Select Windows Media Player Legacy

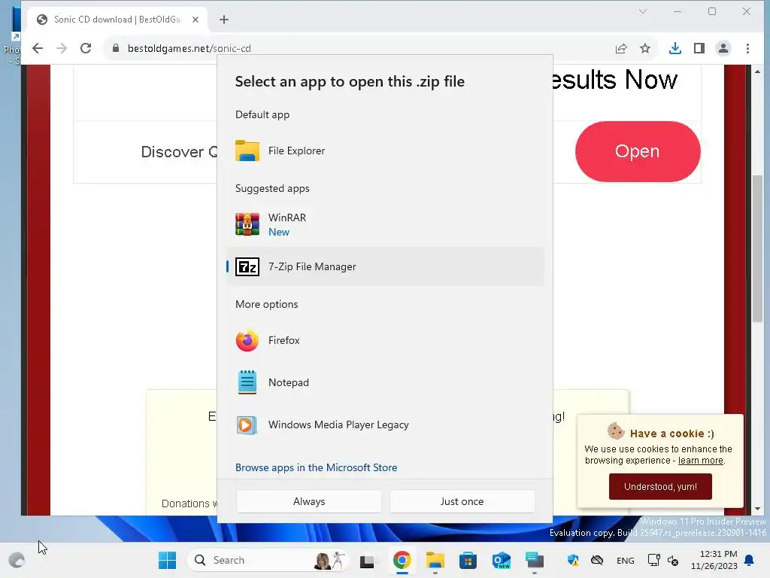coord(385,424)
